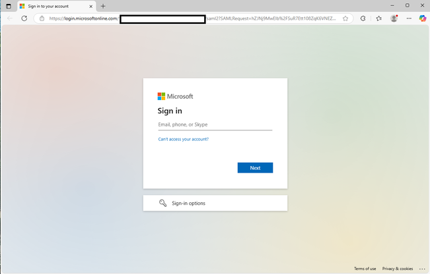430x274 pixels.
Task: Open Privacy & cookies link
Action: click(398, 269)
